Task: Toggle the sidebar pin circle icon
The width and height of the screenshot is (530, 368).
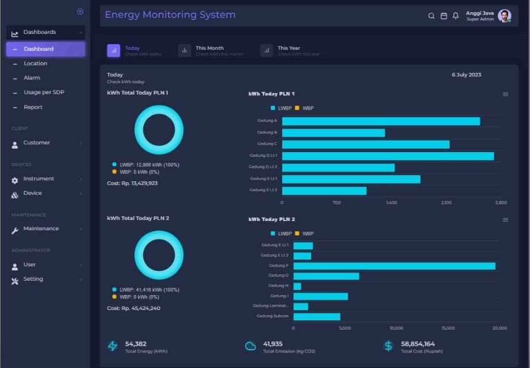Action: point(80,11)
